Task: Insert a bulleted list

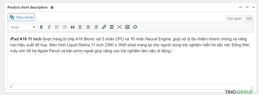Action: pos(57,27)
